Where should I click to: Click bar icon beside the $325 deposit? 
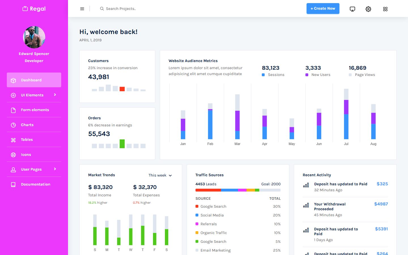pos(306,185)
